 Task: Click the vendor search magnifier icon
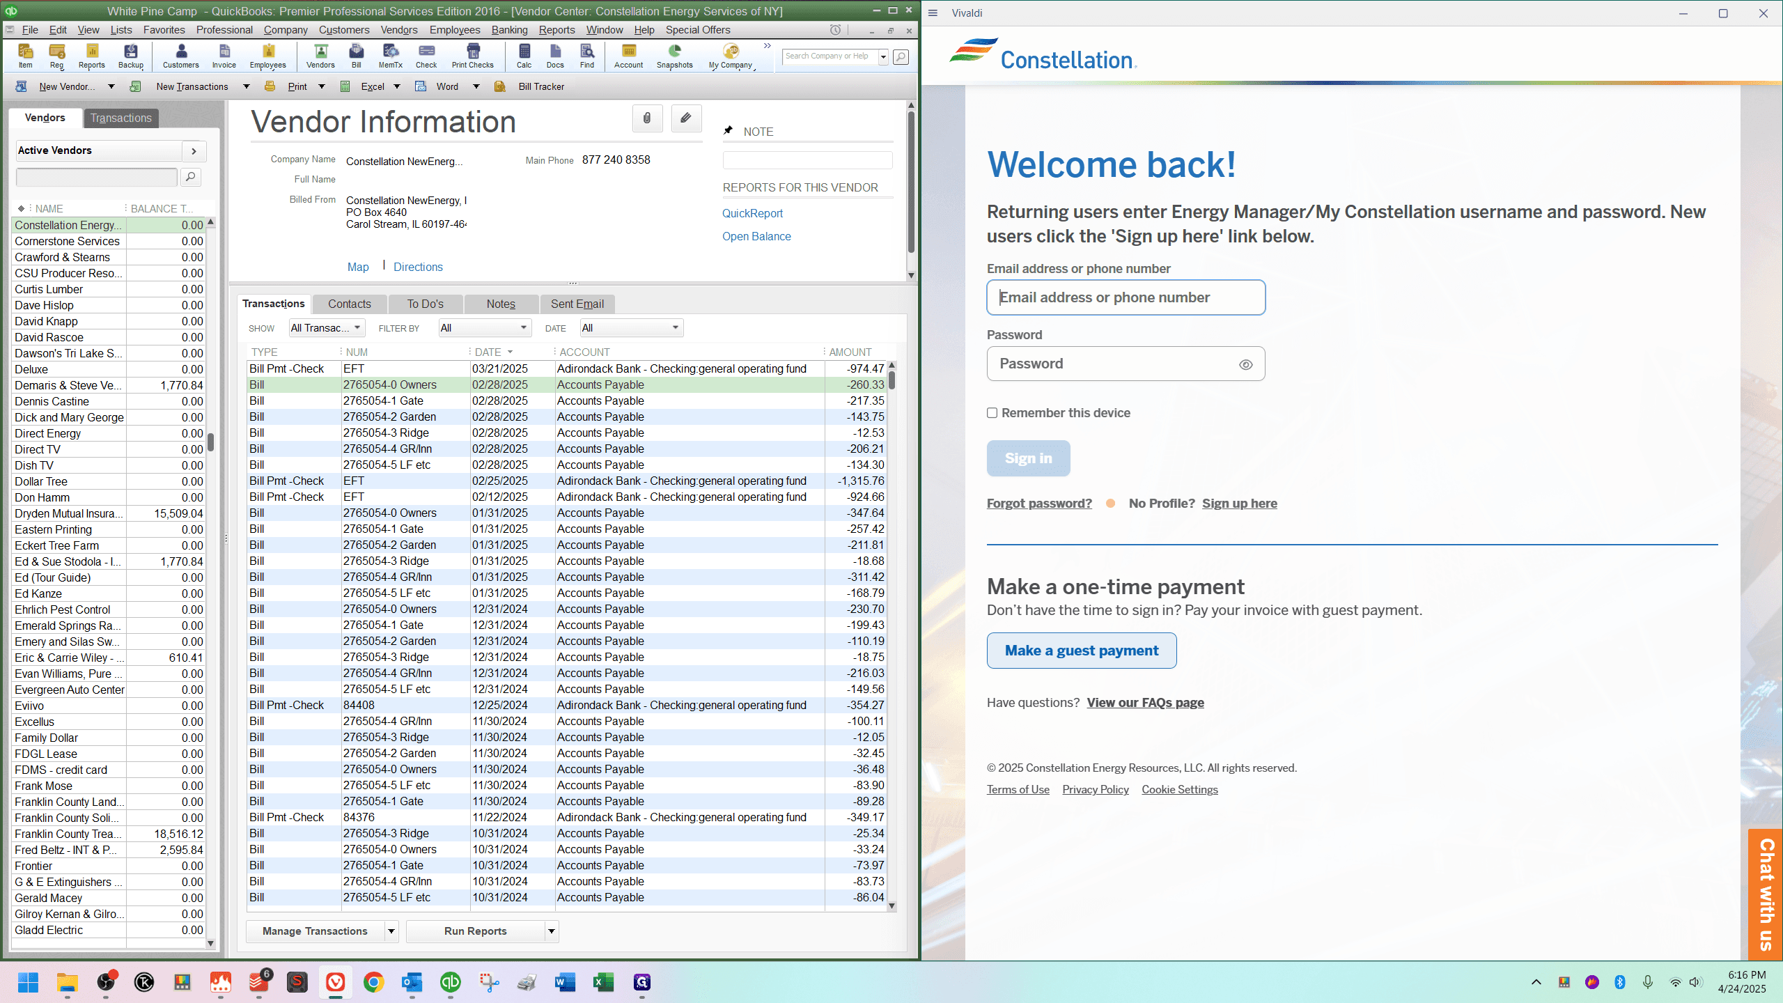[190, 177]
